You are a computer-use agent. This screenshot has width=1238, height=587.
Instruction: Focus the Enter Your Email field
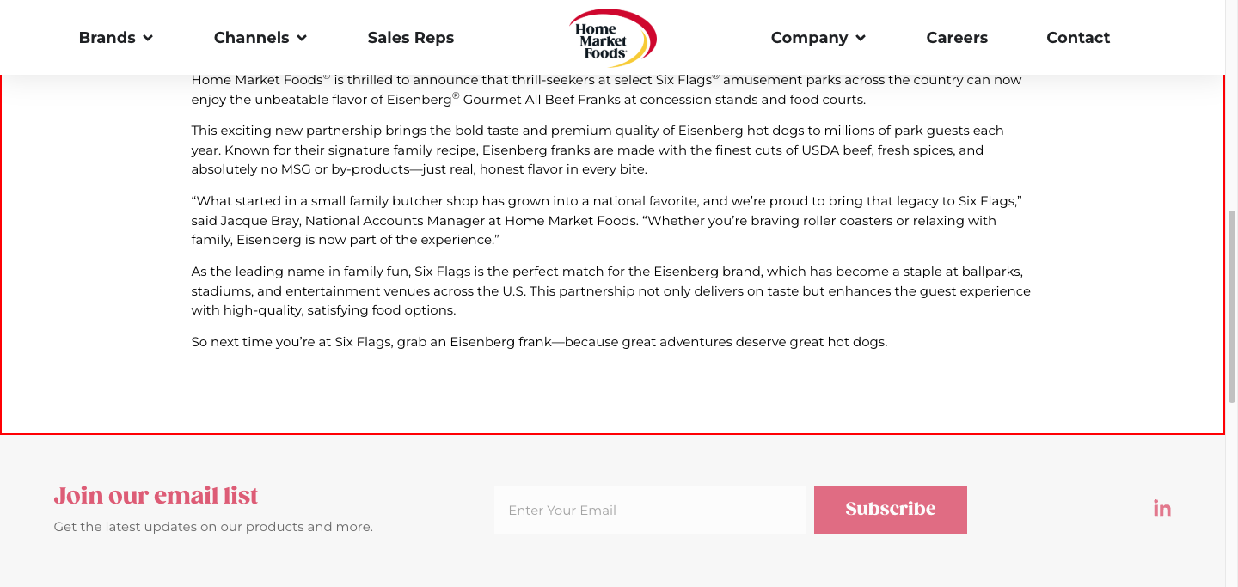point(649,510)
